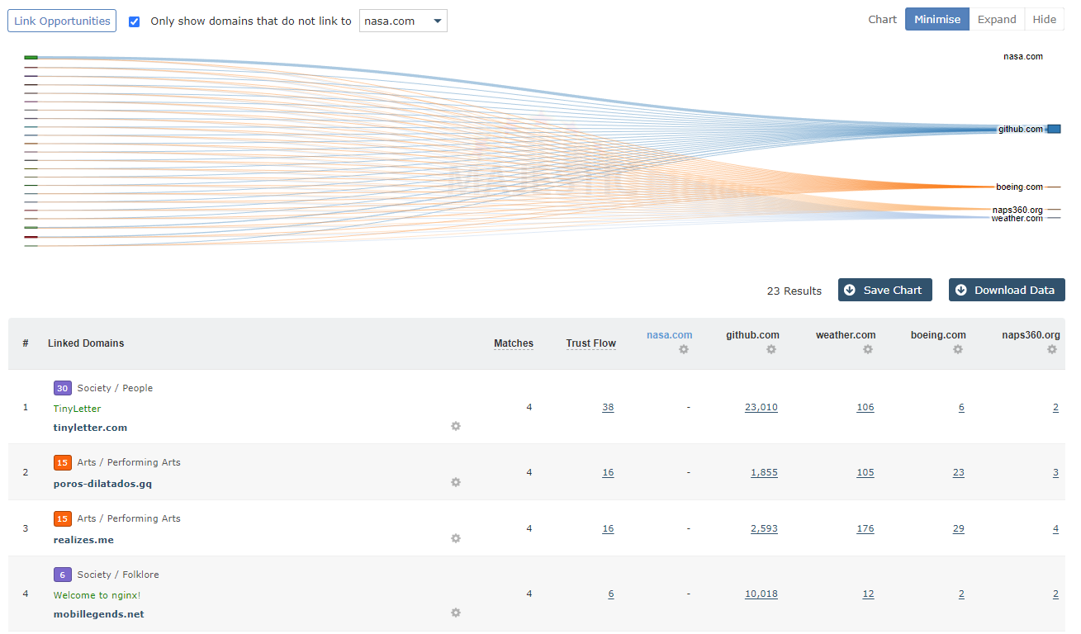This screenshot has height=634, width=1081.
Task: Click the gear icon under boeing.com column
Action: point(957,350)
